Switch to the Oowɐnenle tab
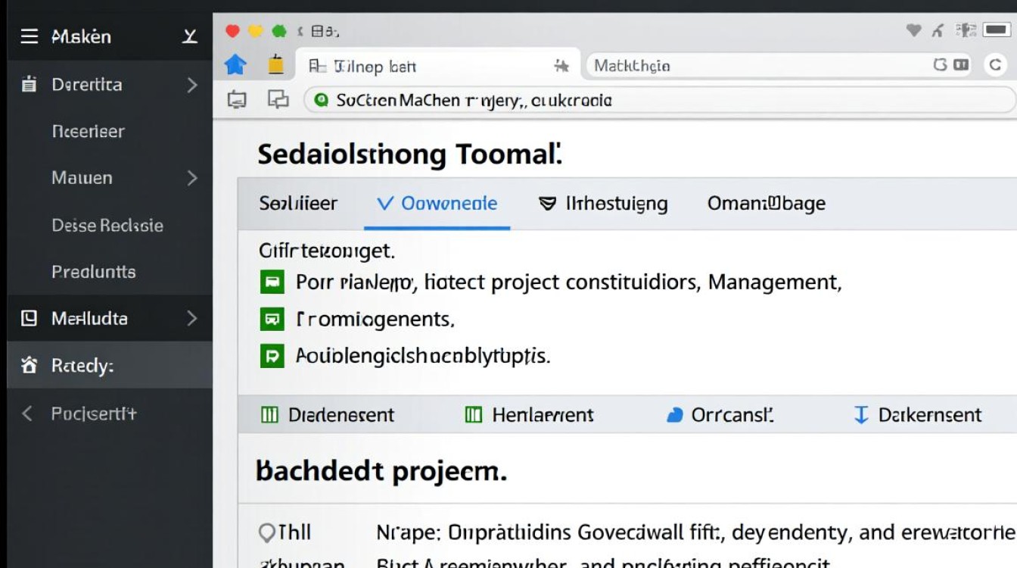The image size is (1017, 568). point(437,203)
